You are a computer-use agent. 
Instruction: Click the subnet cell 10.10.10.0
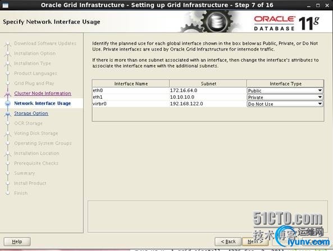[x=208, y=97]
